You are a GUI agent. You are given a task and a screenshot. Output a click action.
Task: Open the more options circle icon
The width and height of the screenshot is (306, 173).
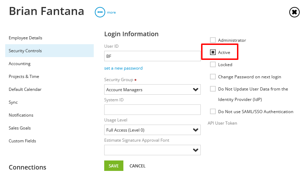click(x=100, y=12)
